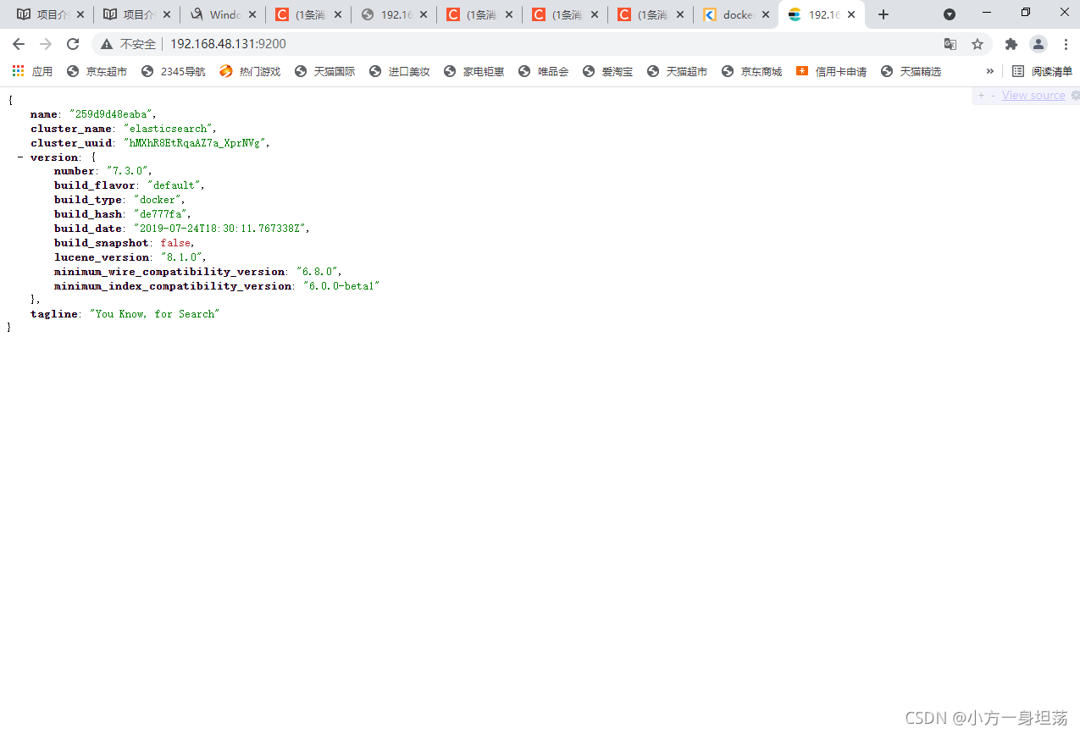Click the build_snapshot false value

(x=175, y=243)
